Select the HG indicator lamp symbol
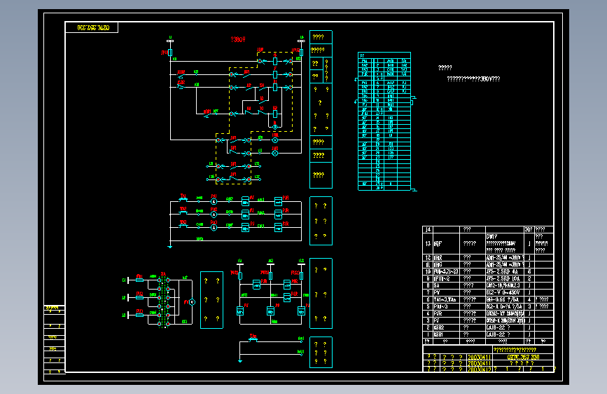The width and height of the screenshot is (607, 394). 275,153
